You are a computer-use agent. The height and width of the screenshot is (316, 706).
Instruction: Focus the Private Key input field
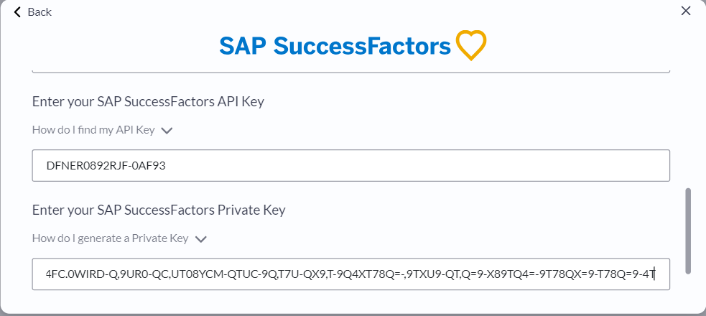[x=350, y=274]
